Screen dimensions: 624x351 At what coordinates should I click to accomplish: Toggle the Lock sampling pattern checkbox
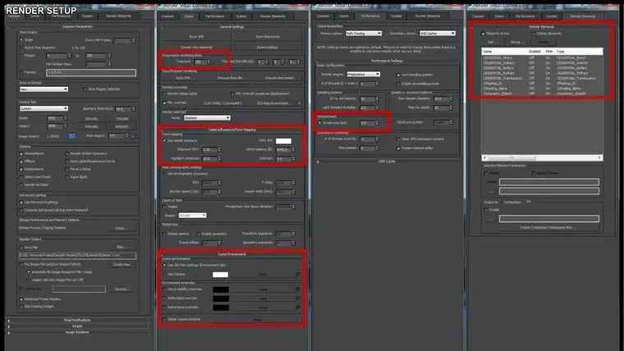(398, 75)
